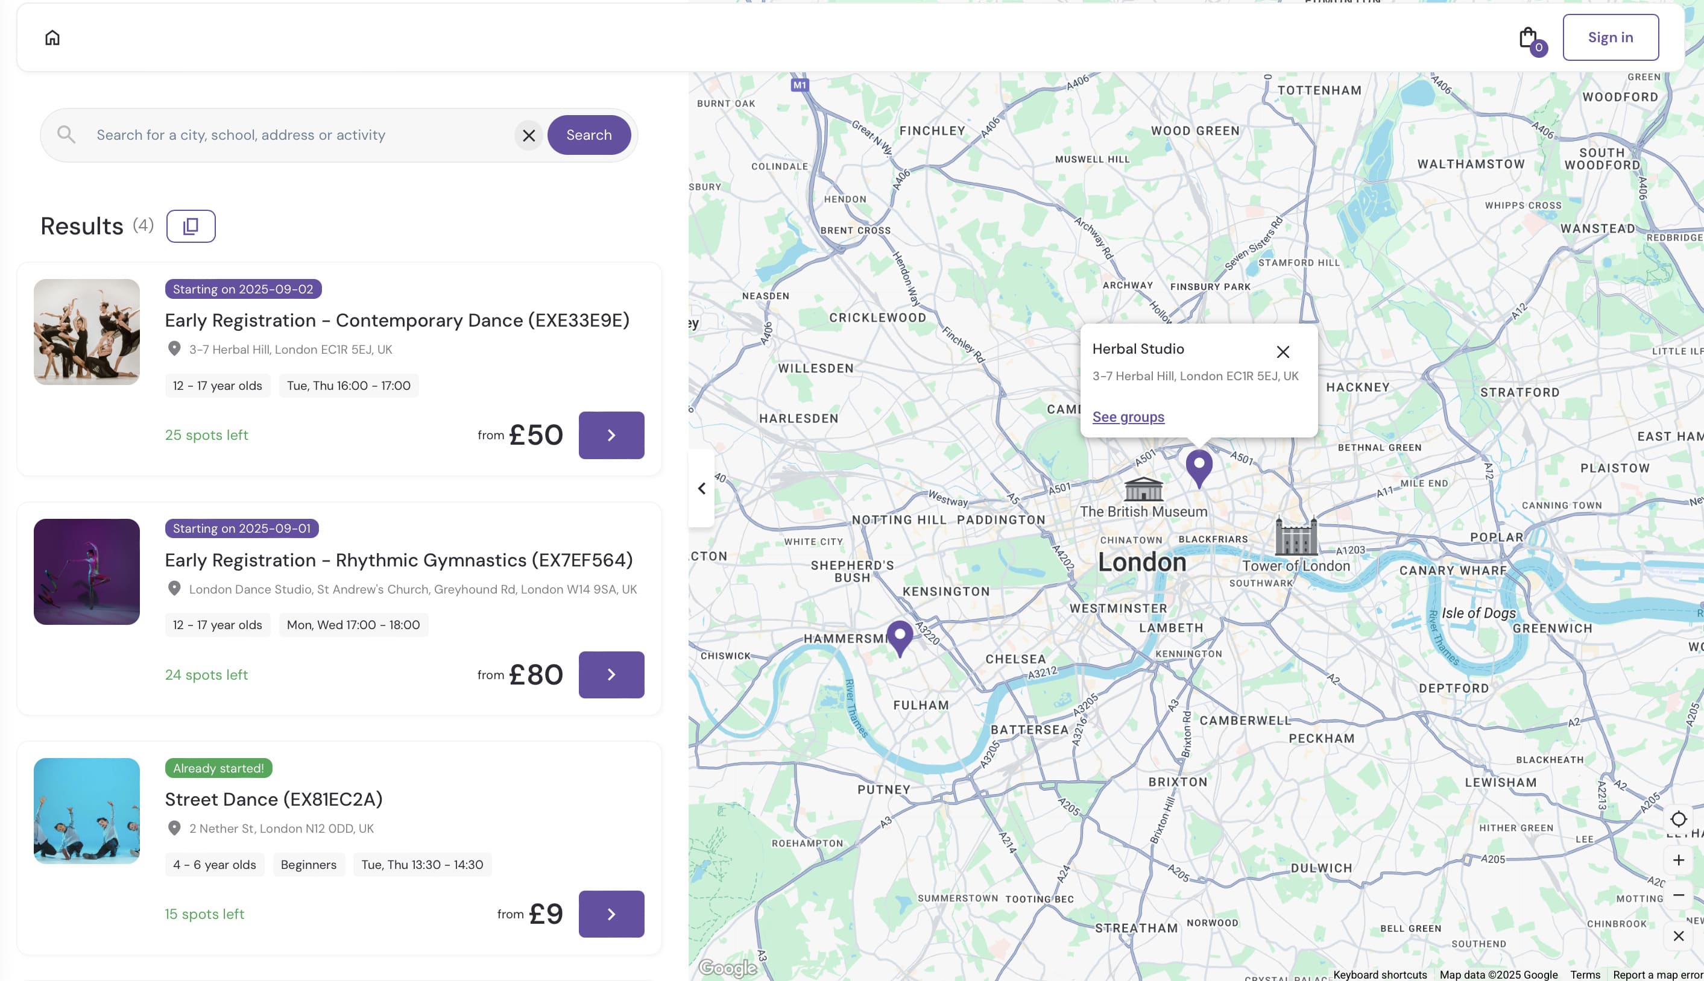Screen dimensions: 1704x981
Task: Collapse the map with left chevron
Action: [x=702, y=489]
